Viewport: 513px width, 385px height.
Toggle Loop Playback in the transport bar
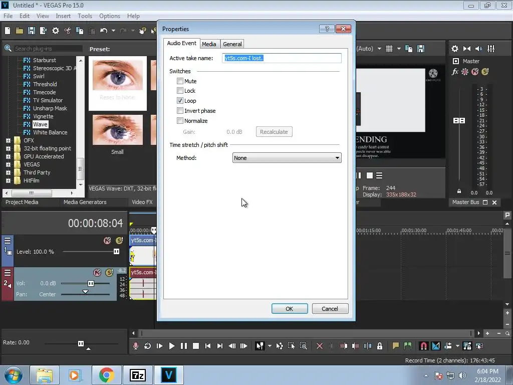coord(148,346)
